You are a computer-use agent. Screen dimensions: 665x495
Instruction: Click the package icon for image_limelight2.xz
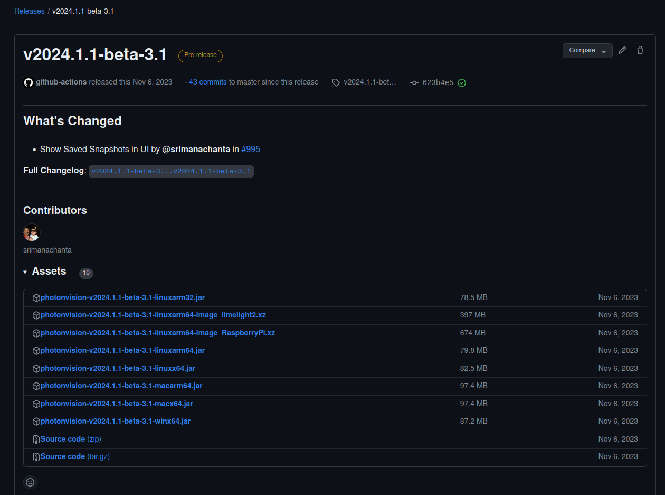[x=36, y=315]
